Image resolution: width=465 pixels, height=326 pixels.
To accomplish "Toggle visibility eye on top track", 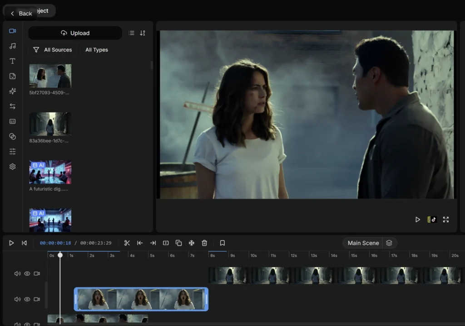I will [27, 273].
